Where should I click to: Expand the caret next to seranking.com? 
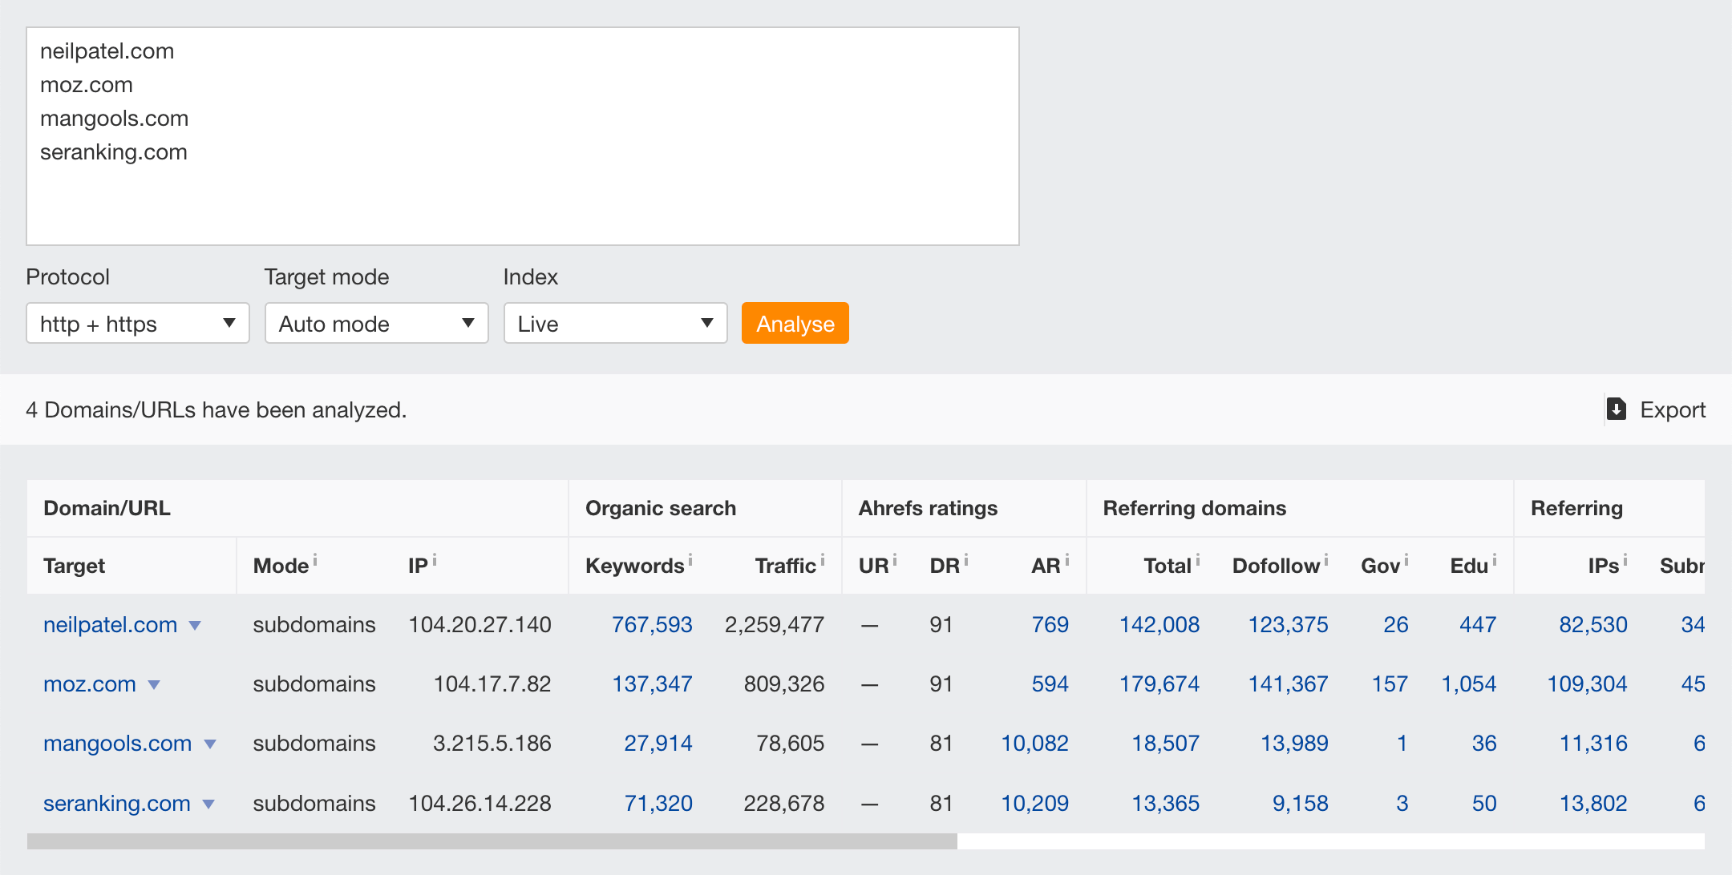coord(210,804)
